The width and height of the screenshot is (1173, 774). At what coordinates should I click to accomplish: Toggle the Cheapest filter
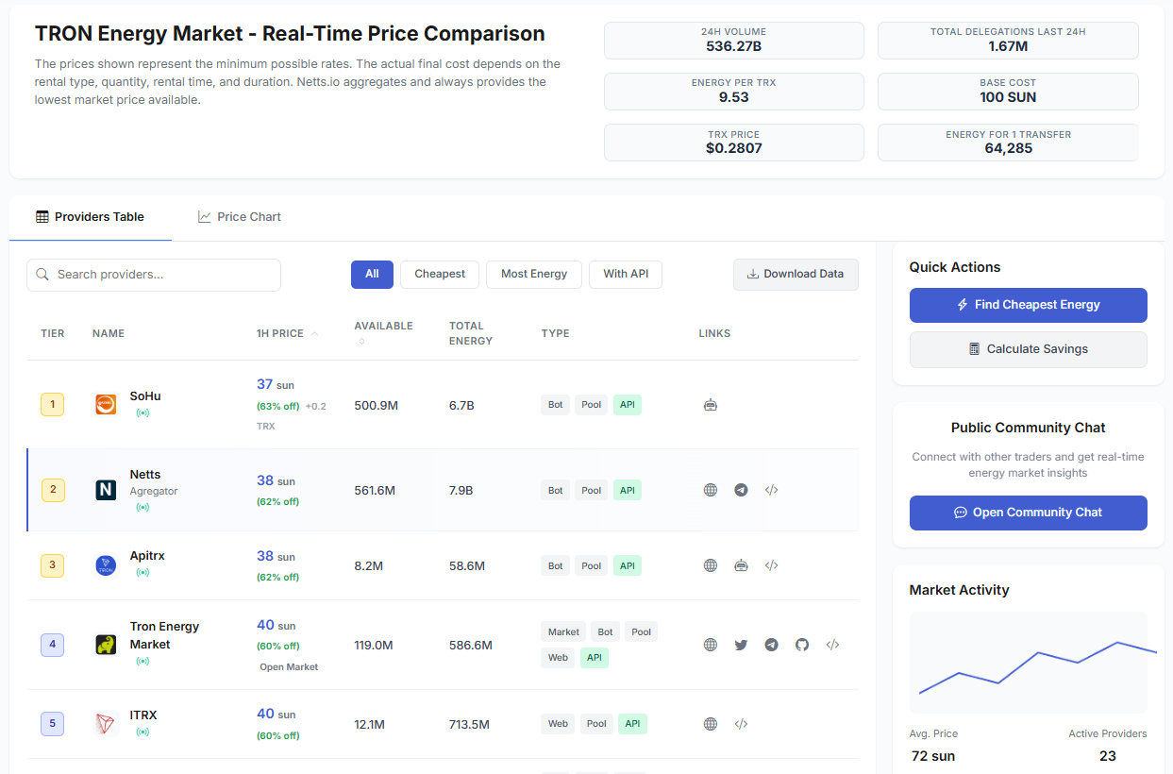tap(440, 274)
